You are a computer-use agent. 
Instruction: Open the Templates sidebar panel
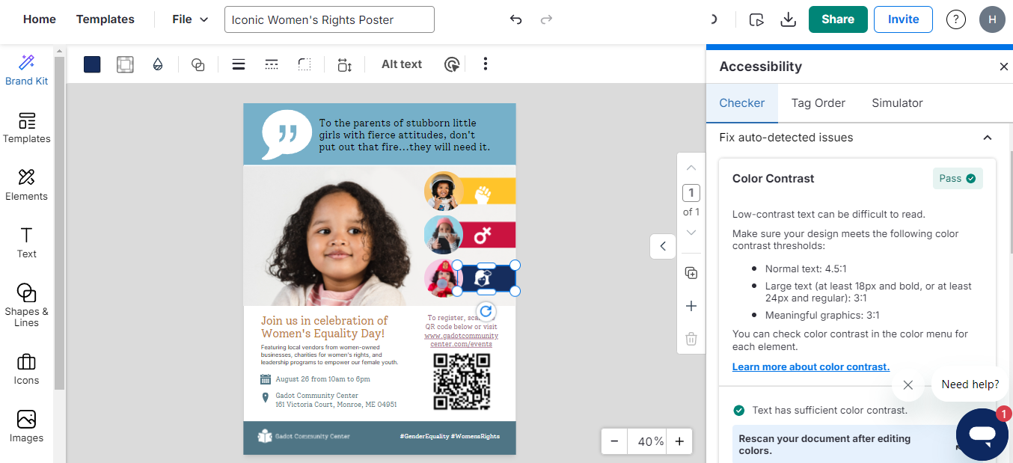pos(26,128)
